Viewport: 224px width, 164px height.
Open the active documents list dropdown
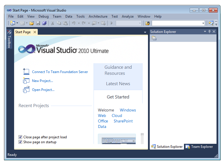145,32
